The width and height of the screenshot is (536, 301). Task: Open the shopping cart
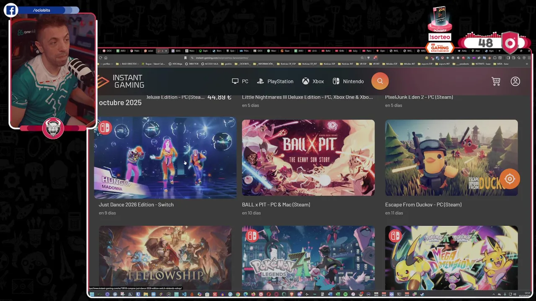coord(496,81)
